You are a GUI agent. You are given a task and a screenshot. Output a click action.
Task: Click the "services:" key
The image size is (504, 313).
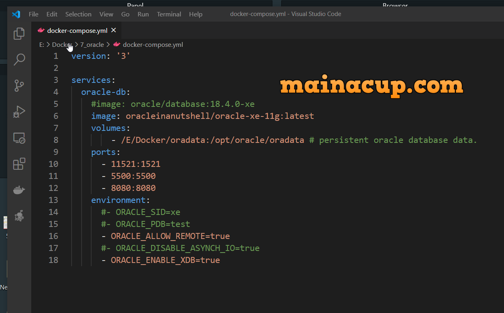coord(94,80)
